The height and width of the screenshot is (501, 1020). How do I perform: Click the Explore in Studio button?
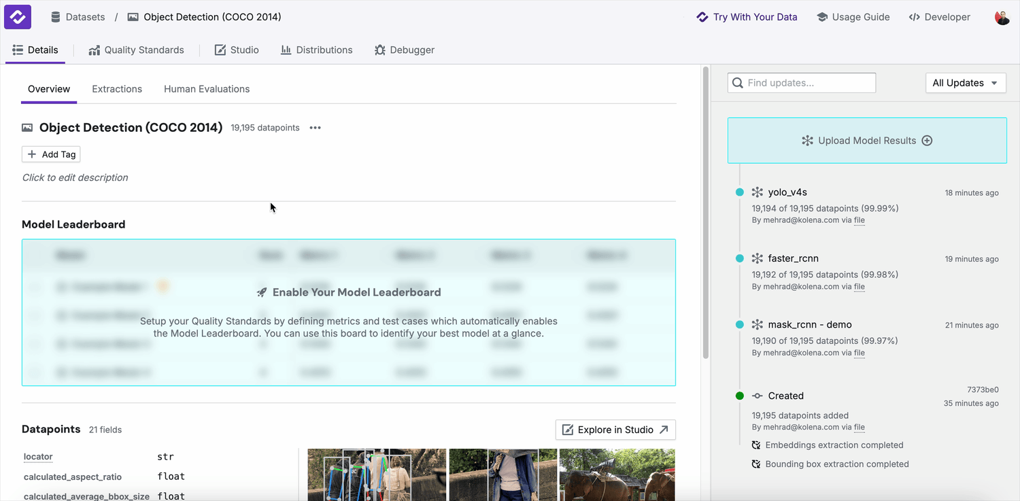(x=615, y=430)
